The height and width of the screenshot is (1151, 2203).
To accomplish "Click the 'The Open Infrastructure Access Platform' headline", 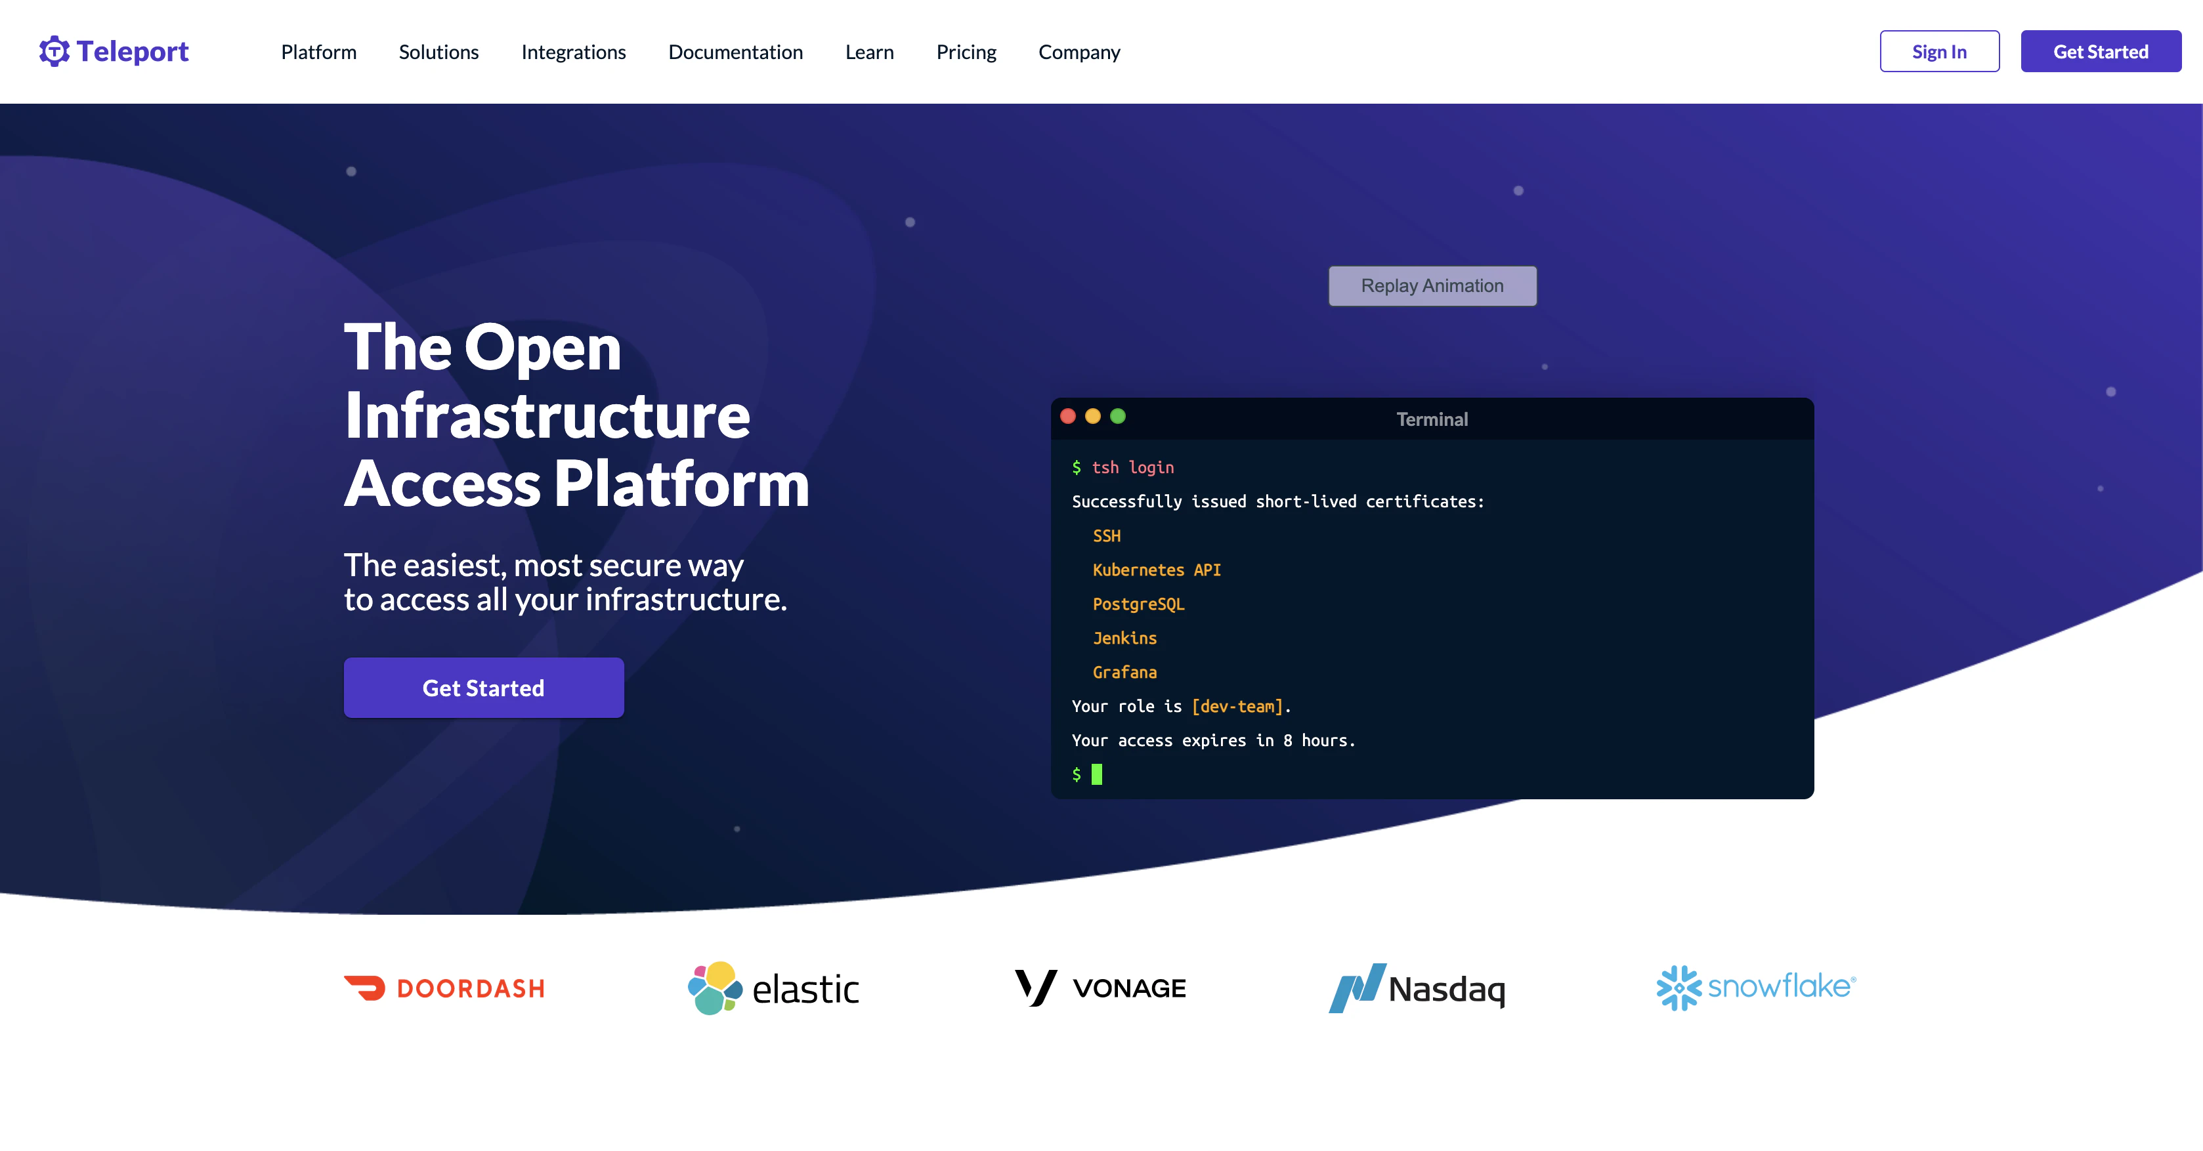I will pyautogui.click(x=576, y=415).
